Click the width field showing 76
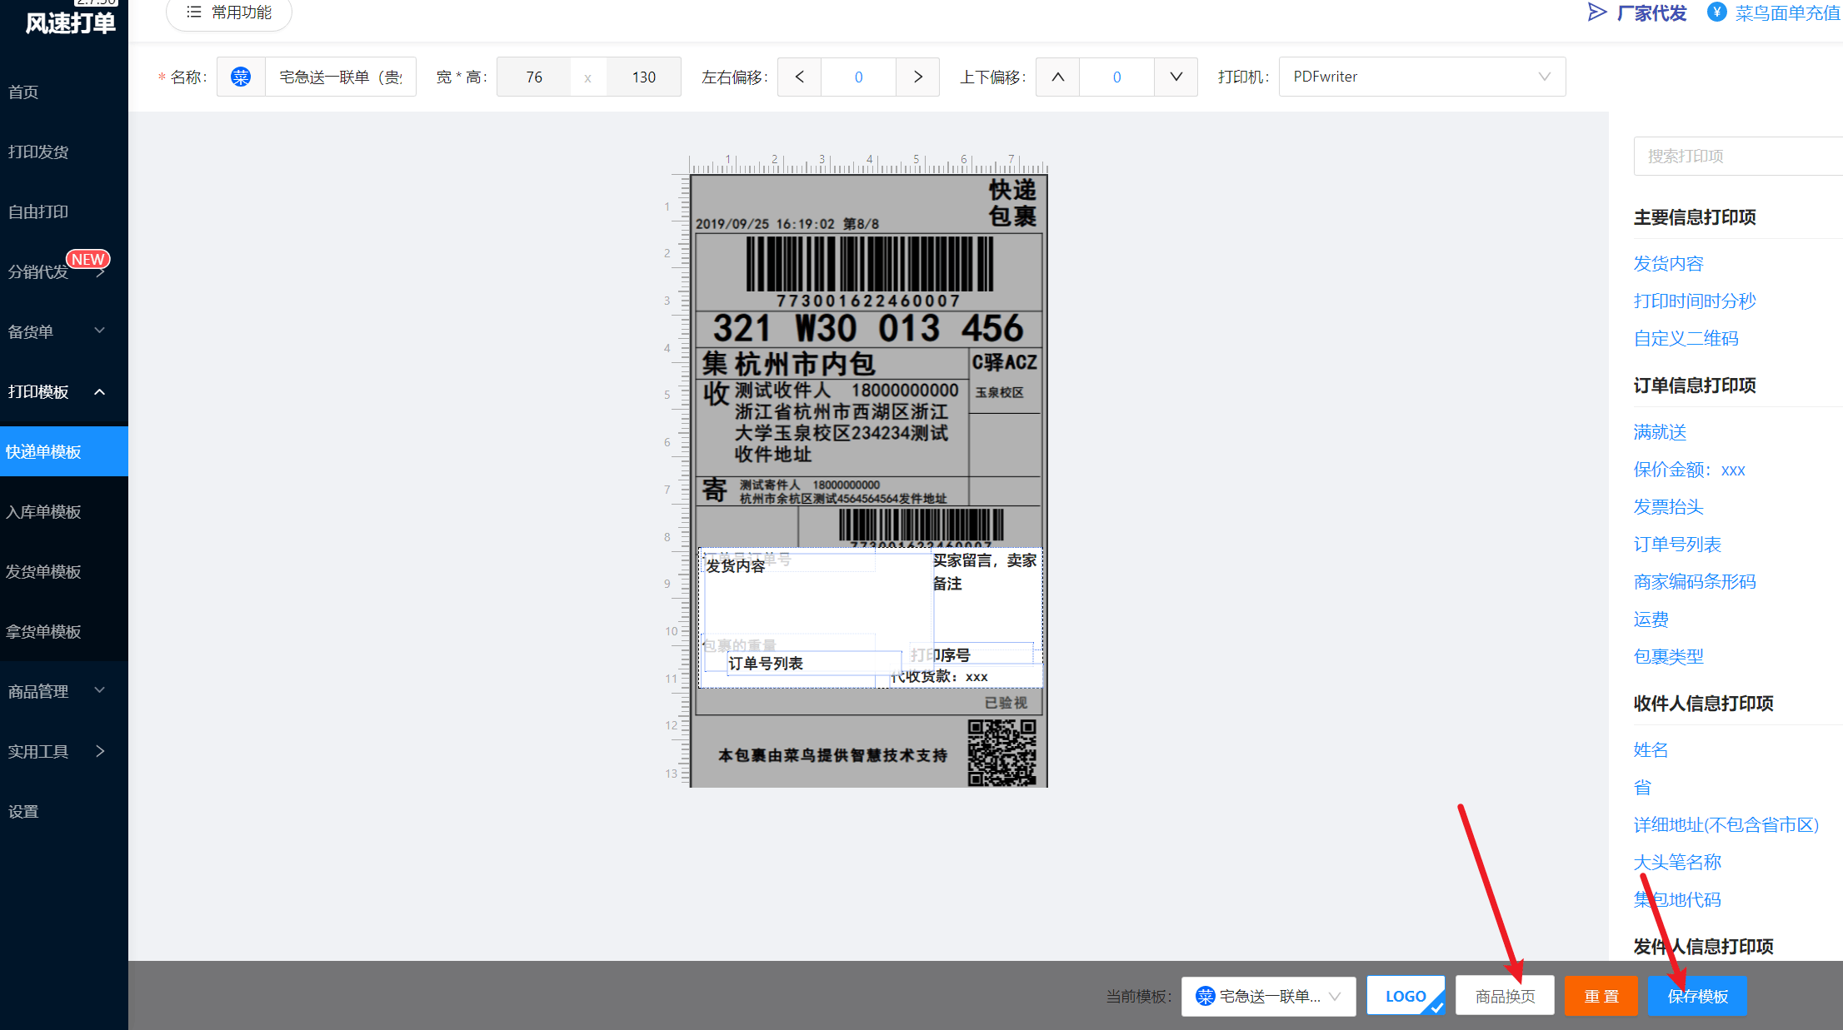 pos(534,77)
